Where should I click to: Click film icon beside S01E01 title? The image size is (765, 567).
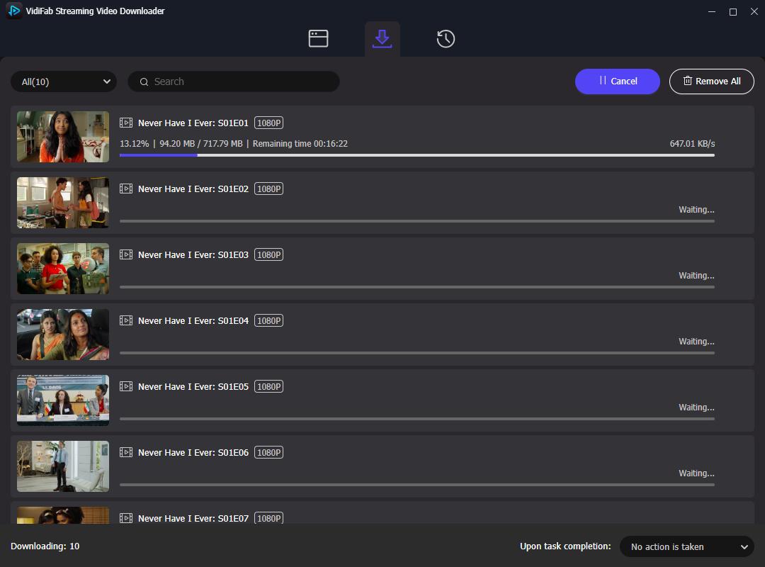126,123
